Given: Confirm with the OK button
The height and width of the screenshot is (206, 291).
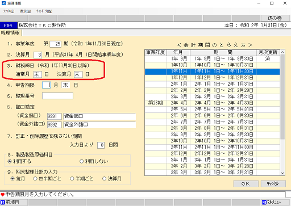Looking at the screenshot, I should pos(246,184).
